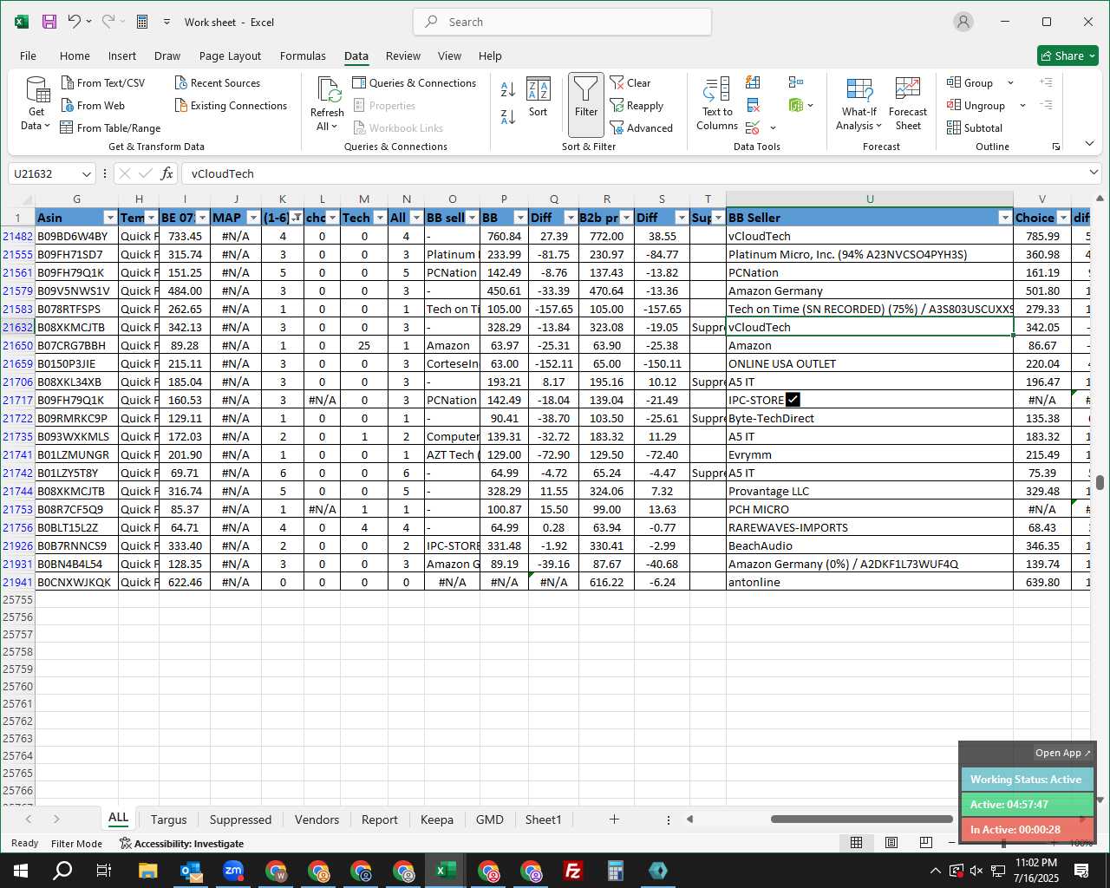Screen dimensions: 1110x888
Task: Click the horizontal scrollbar thumb
Action: tap(861, 819)
